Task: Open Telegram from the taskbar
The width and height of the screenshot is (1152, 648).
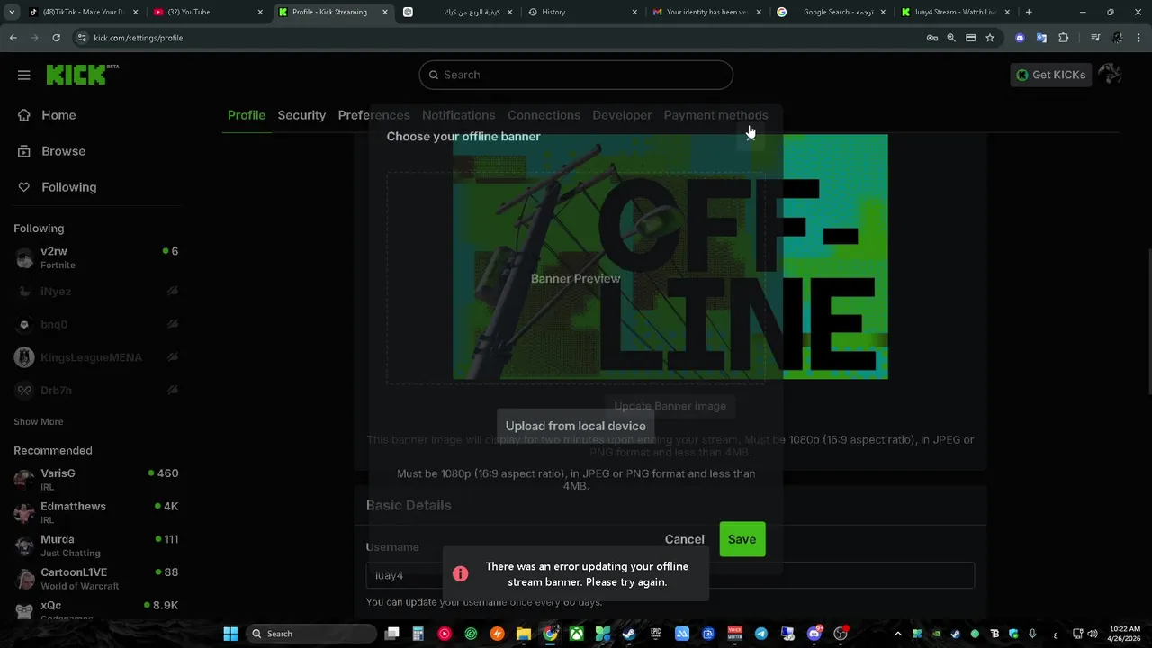Action: click(x=761, y=634)
